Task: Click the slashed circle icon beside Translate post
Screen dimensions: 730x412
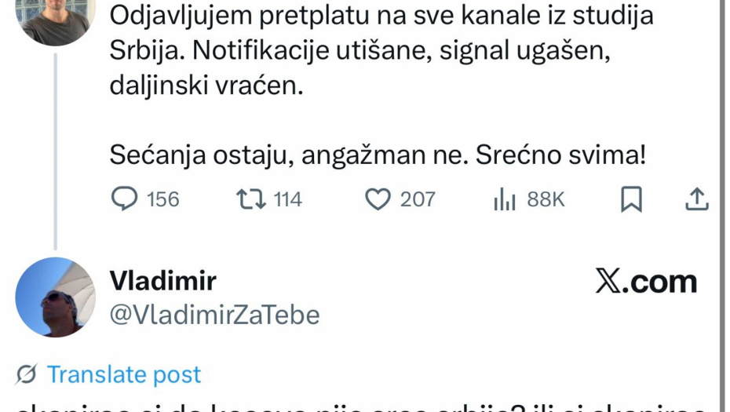Action: [26, 375]
